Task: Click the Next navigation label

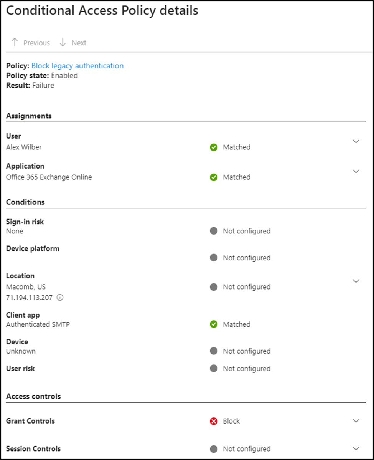Action: 79,43
